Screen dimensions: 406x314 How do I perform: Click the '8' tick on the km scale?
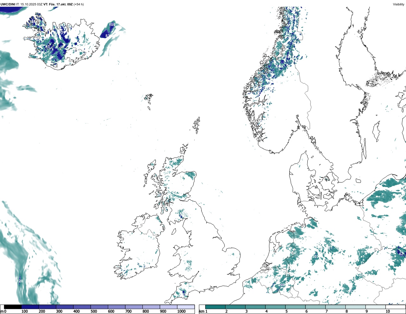click(x=346, y=311)
